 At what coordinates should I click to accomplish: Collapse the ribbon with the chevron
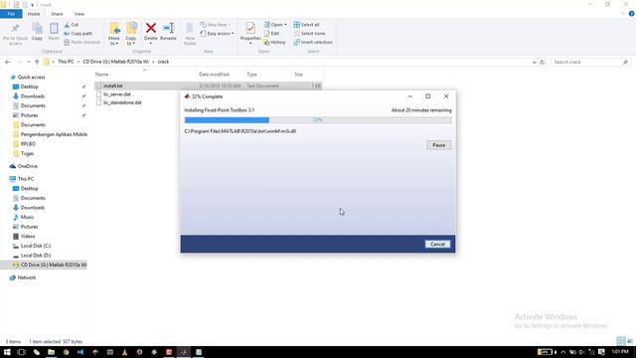(623, 13)
